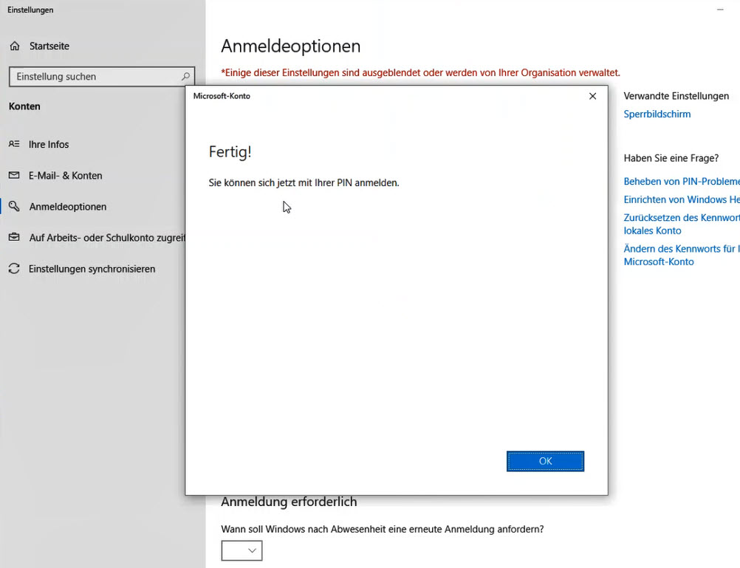This screenshot has height=568, width=740.
Task: Open Startseite in settings sidebar
Action: coord(49,46)
